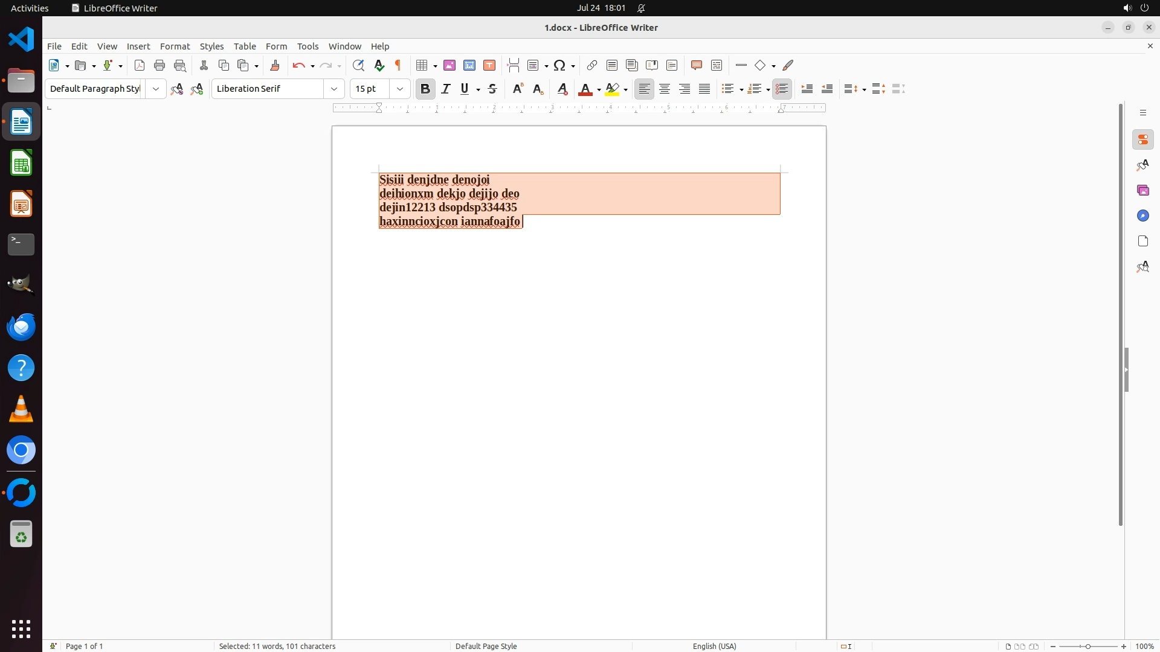Open the Format menu
Viewport: 1160px width, 652px height.
pyautogui.click(x=175, y=46)
